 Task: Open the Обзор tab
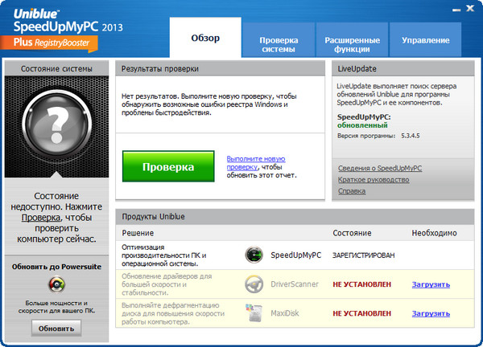coord(204,38)
